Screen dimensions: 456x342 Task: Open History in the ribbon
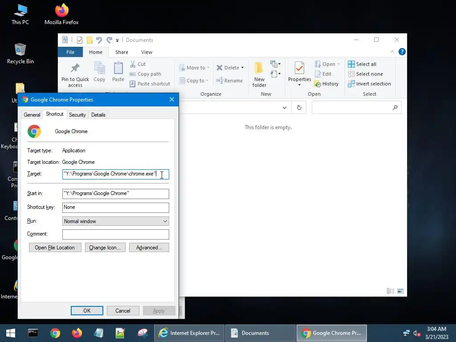pos(326,84)
